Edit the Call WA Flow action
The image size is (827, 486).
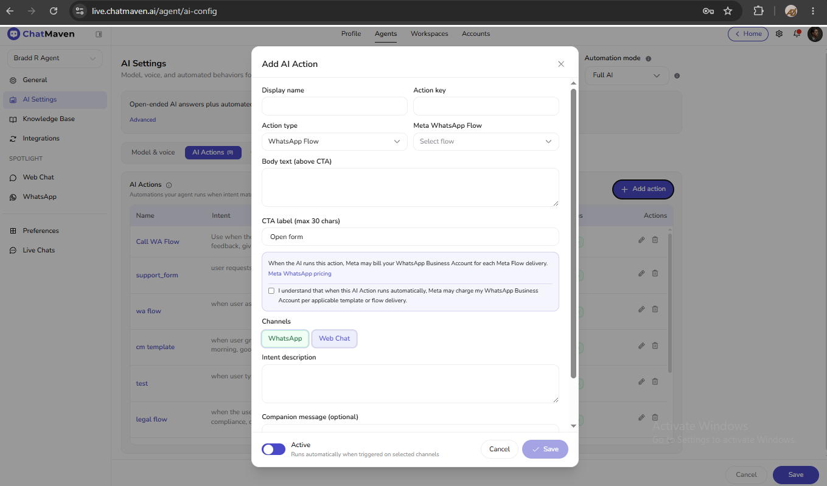pyautogui.click(x=641, y=240)
